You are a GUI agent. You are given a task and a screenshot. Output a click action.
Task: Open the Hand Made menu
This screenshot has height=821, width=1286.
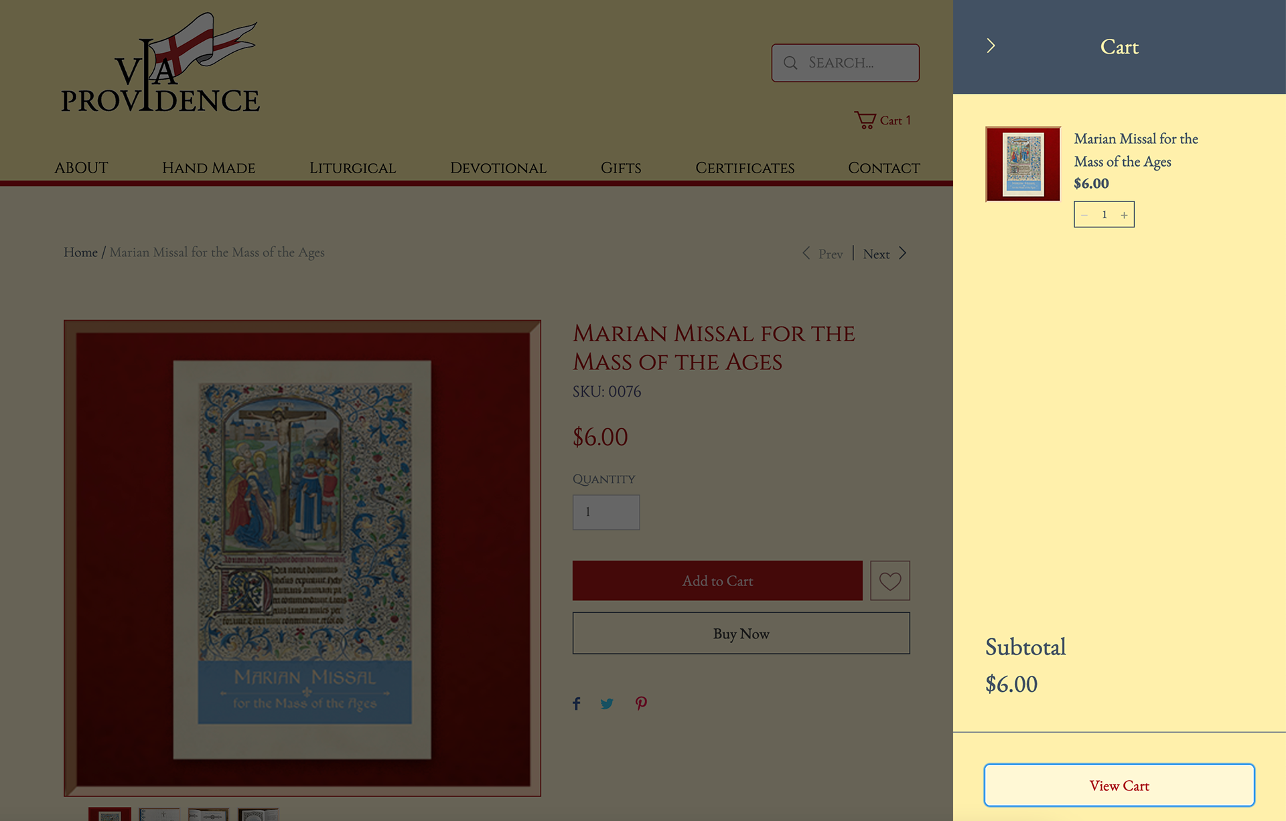pyautogui.click(x=208, y=168)
